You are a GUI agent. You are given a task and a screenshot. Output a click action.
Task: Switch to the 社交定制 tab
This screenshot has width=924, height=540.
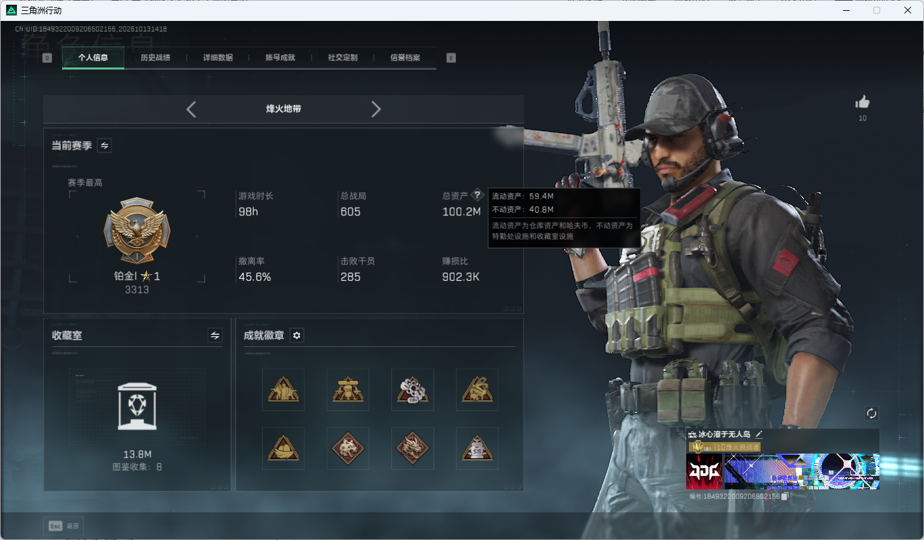(x=342, y=58)
